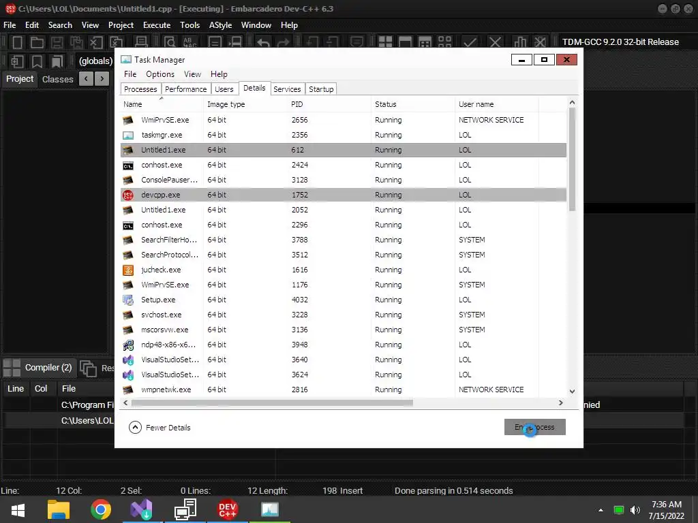698x523 pixels.
Task: Open the Windows Start menu
Action: pos(18,509)
